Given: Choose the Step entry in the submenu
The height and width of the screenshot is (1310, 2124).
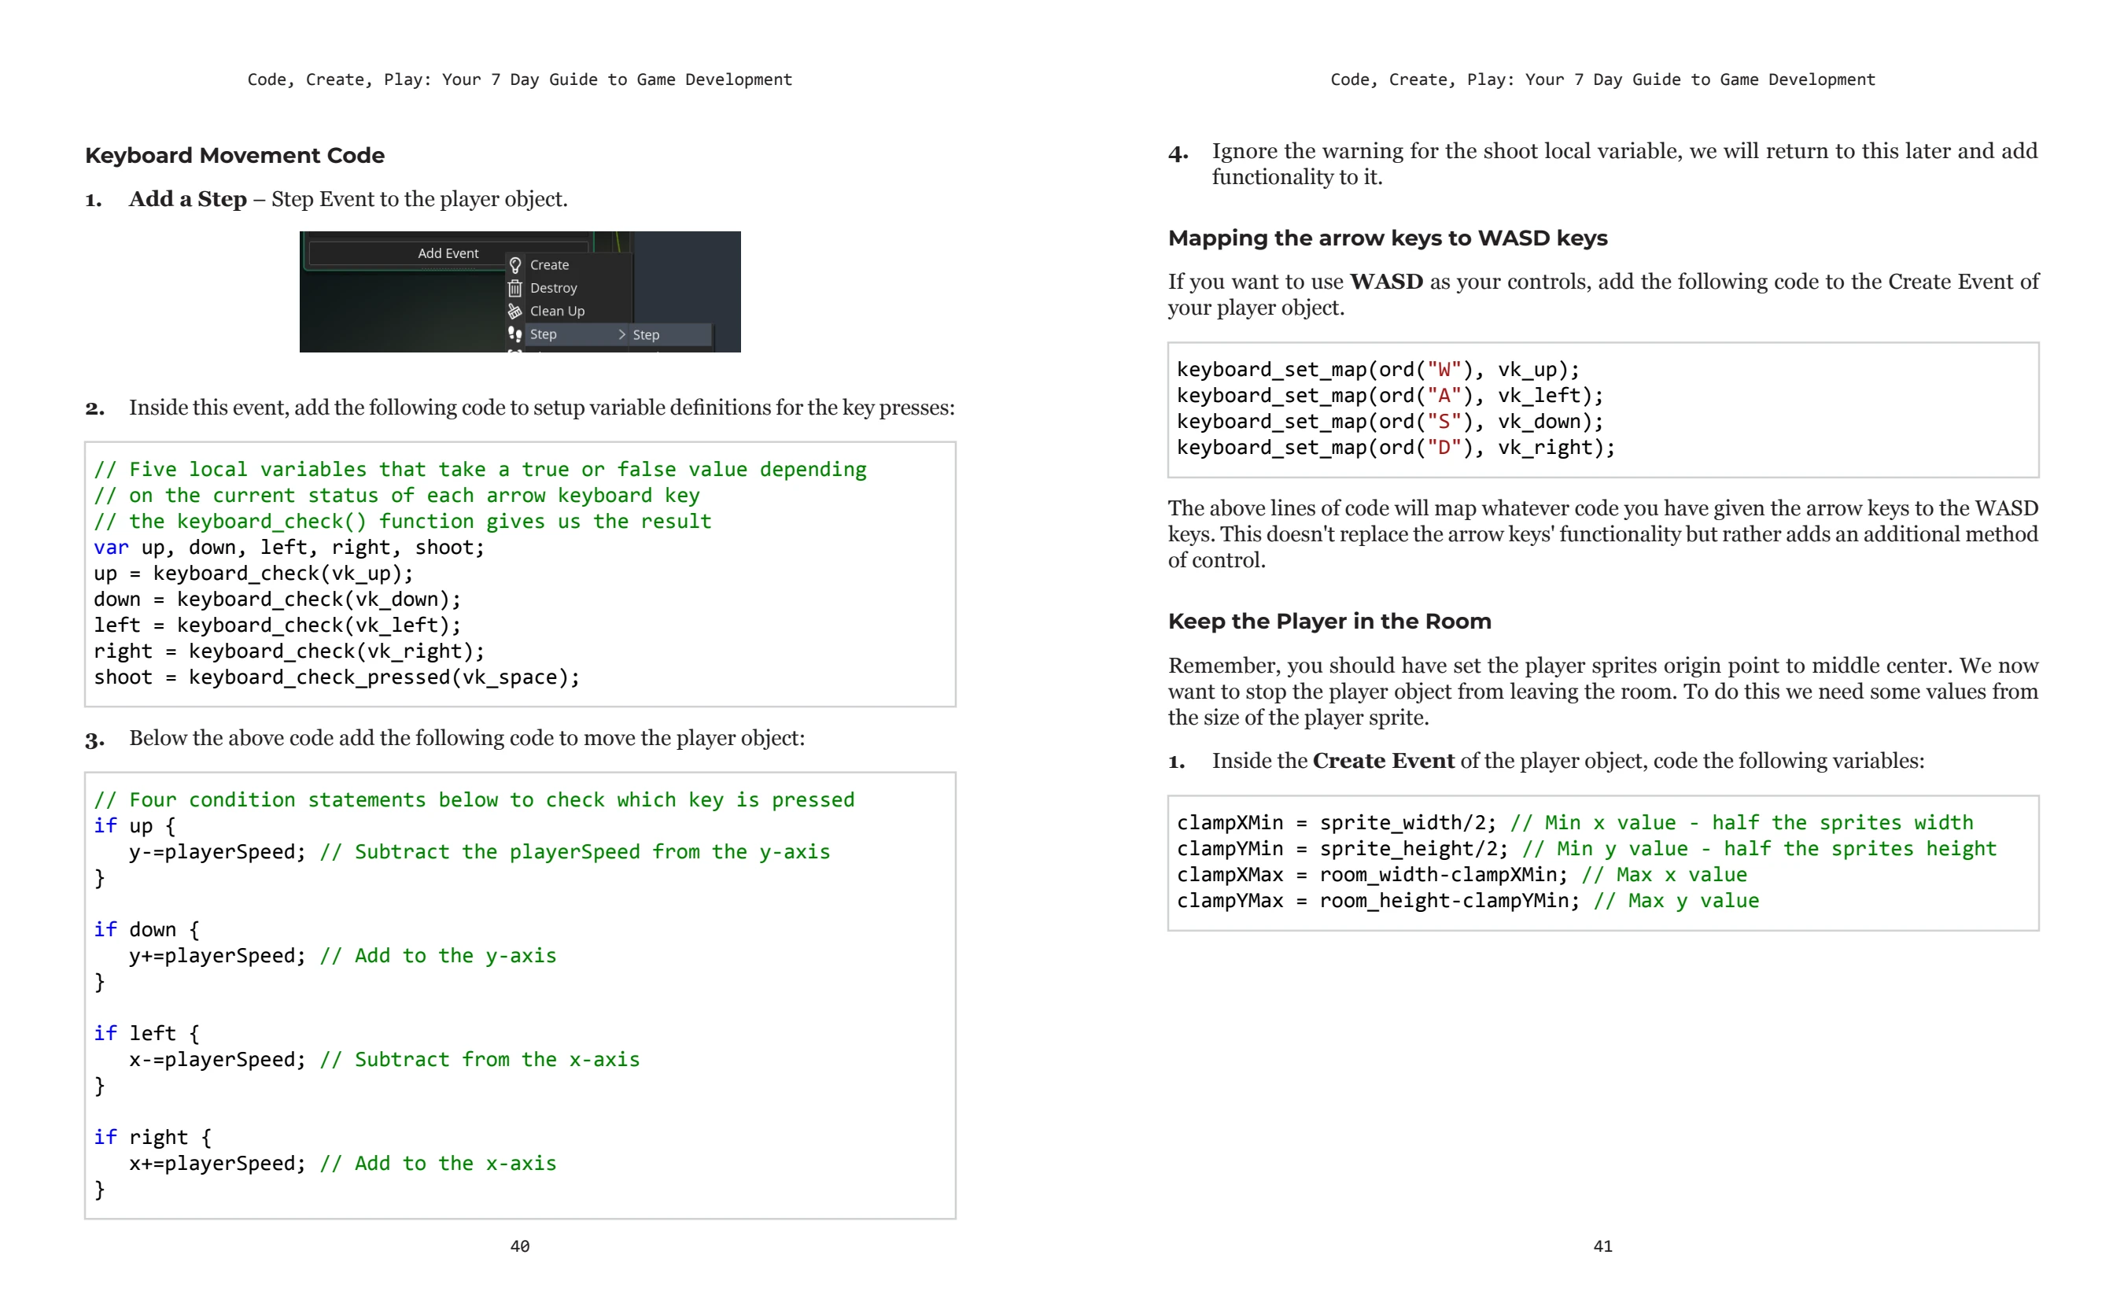Looking at the screenshot, I should click(x=670, y=335).
